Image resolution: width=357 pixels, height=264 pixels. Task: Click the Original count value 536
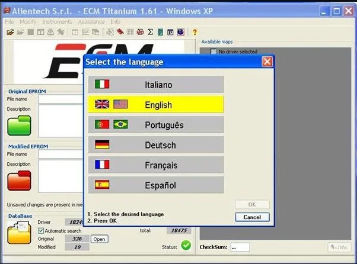coord(77,239)
